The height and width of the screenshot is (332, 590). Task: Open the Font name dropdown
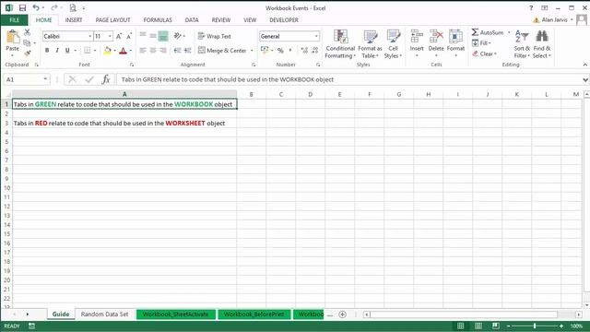90,36
